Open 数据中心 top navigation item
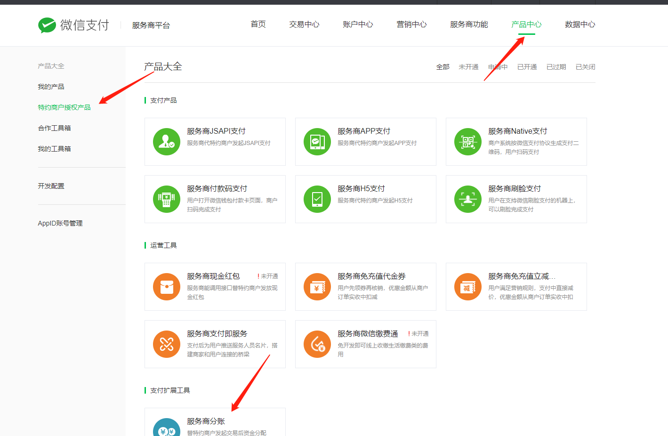The height and width of the screenshot is (436, 668). tap(580, 24)
